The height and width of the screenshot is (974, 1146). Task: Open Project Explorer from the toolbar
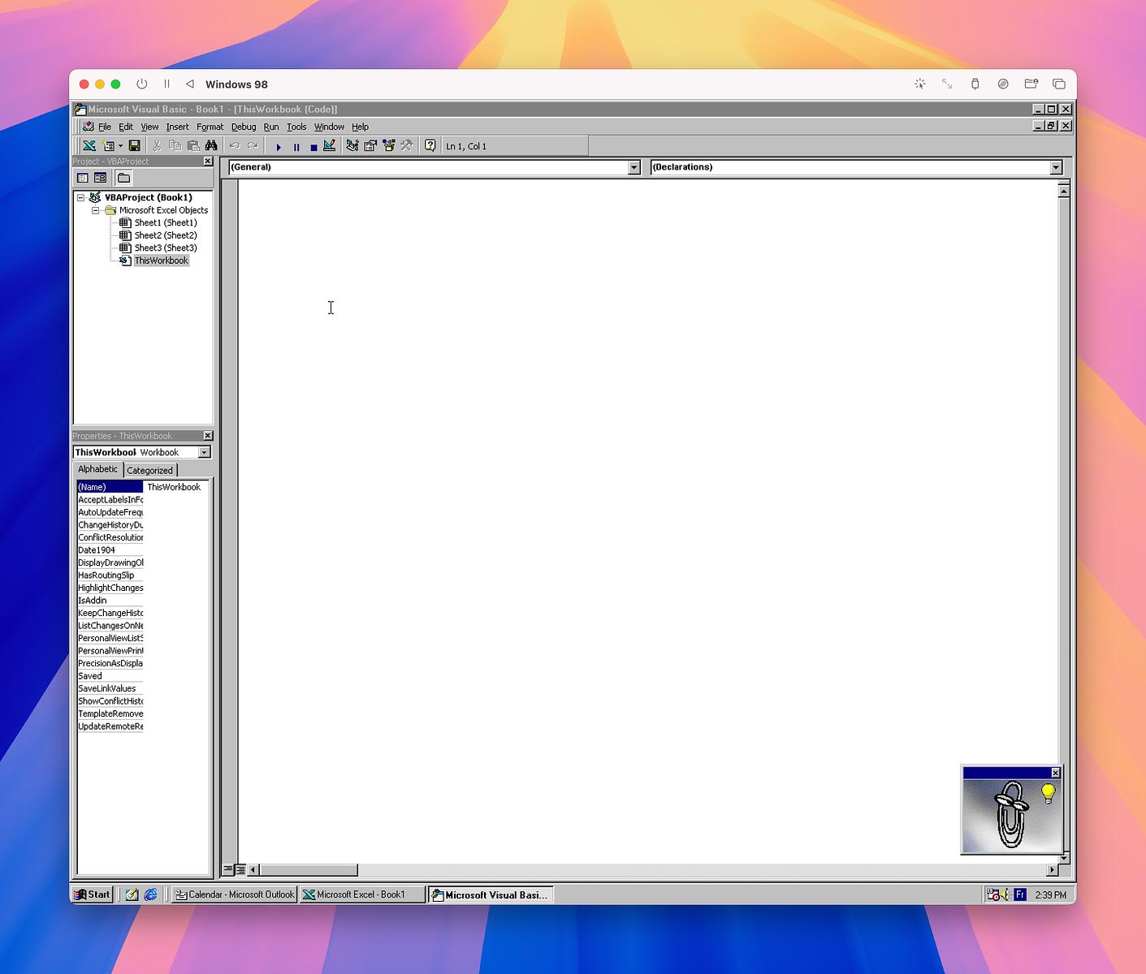click(x=352, y=146)
